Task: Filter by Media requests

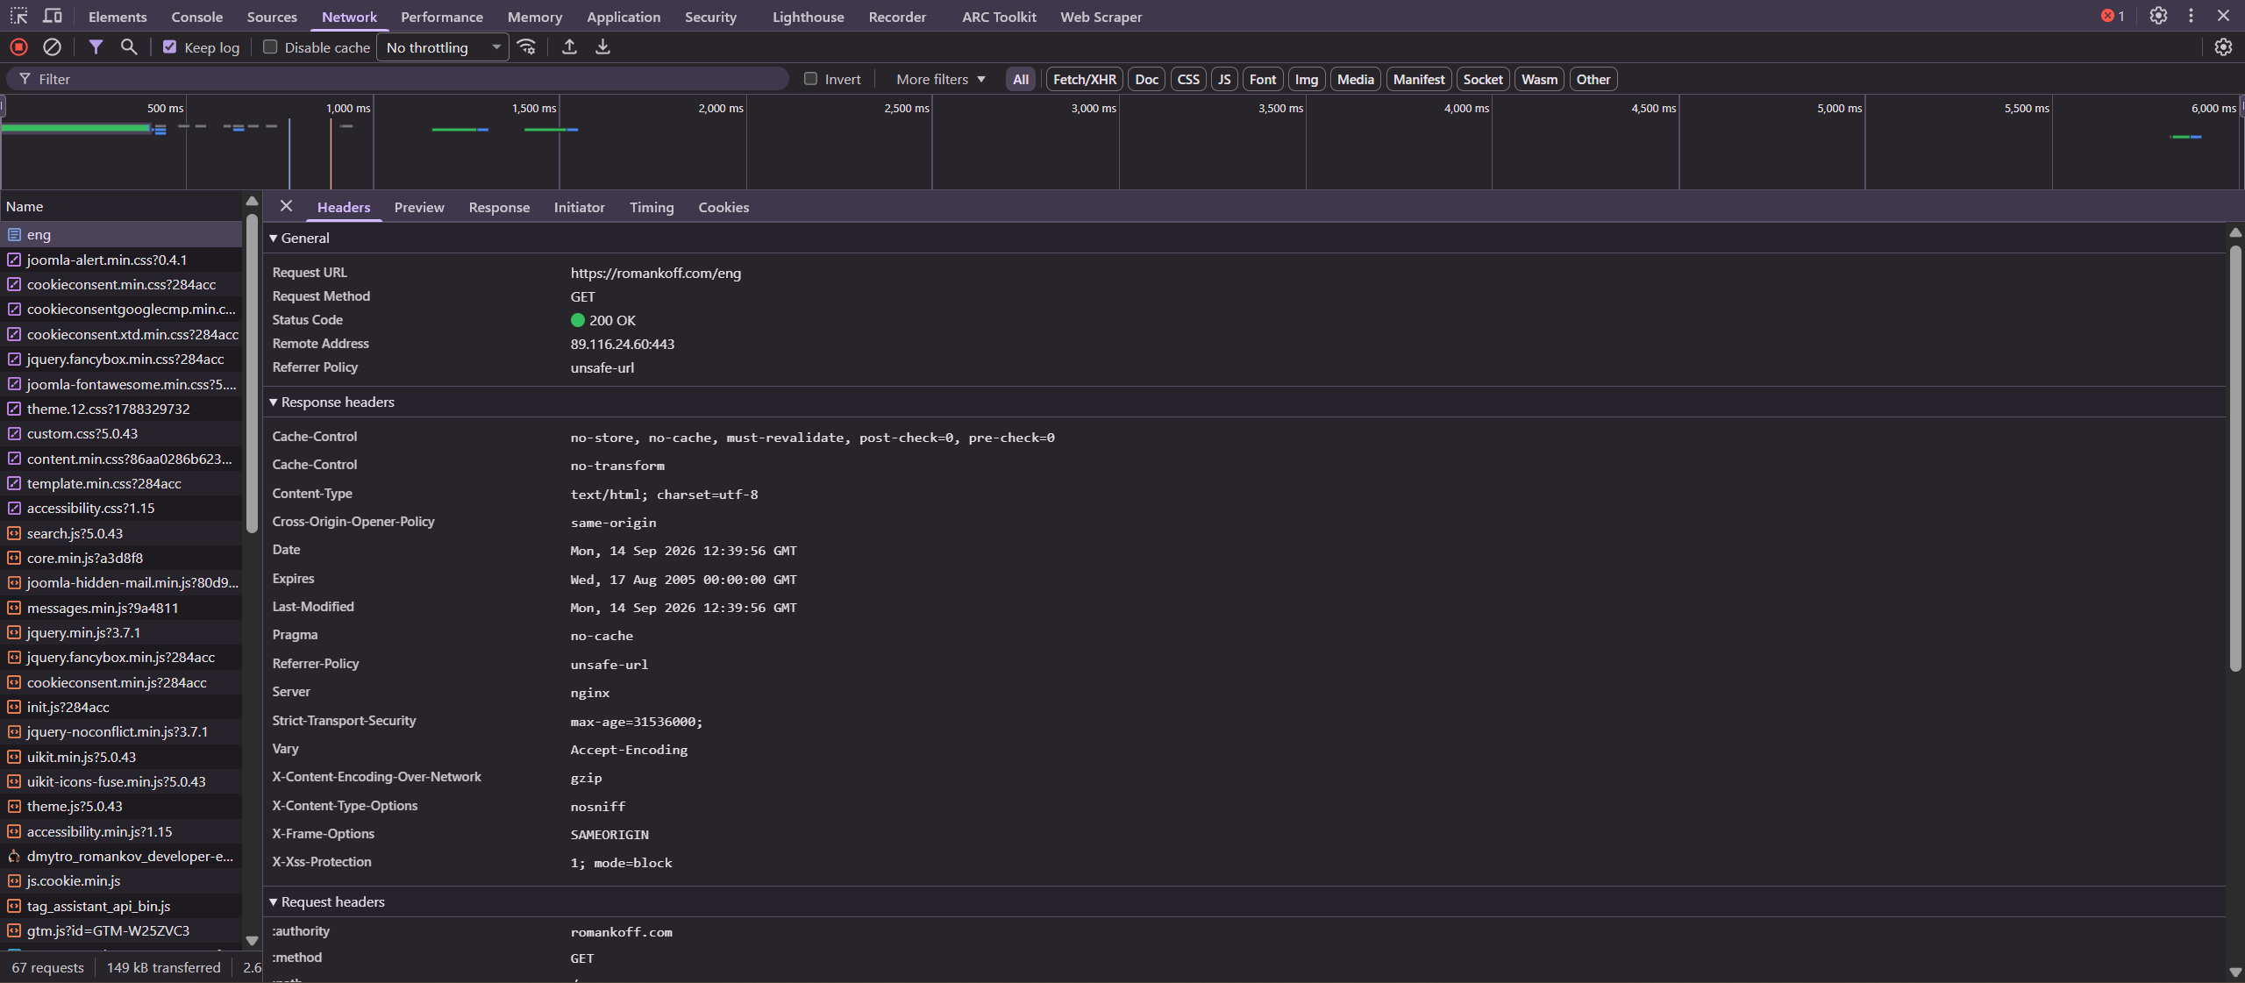Action: point(1356,79)
